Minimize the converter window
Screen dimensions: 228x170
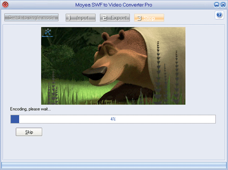(x=217, y=5)
